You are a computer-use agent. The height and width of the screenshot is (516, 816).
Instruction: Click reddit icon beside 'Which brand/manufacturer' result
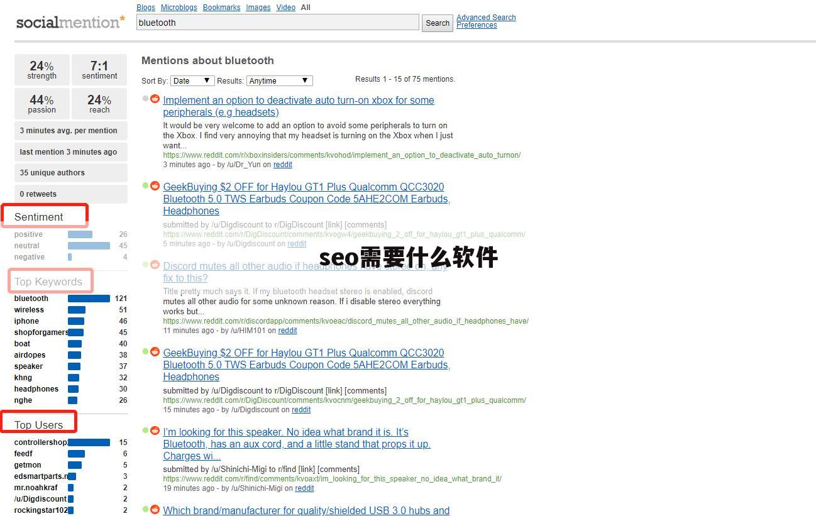155,509
